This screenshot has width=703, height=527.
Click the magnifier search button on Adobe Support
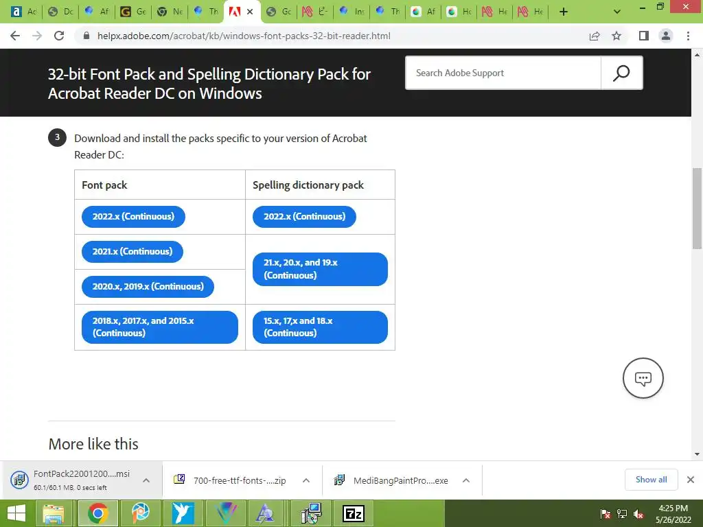621,73
